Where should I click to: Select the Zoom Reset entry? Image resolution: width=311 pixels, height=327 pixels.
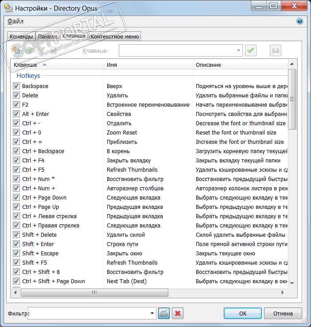click(x=122, y=132)
